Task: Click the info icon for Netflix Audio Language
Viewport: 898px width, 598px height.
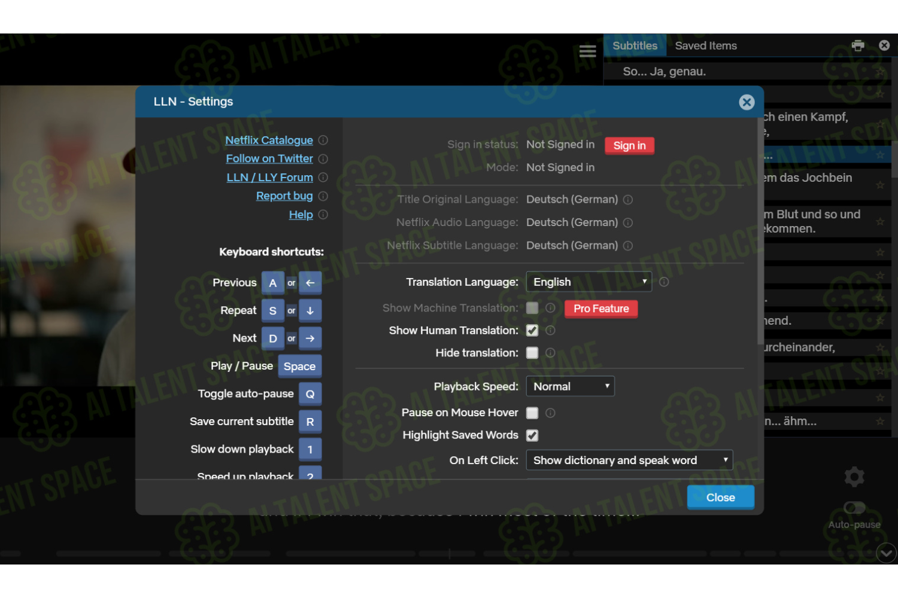Action: (x=628, y=222)
